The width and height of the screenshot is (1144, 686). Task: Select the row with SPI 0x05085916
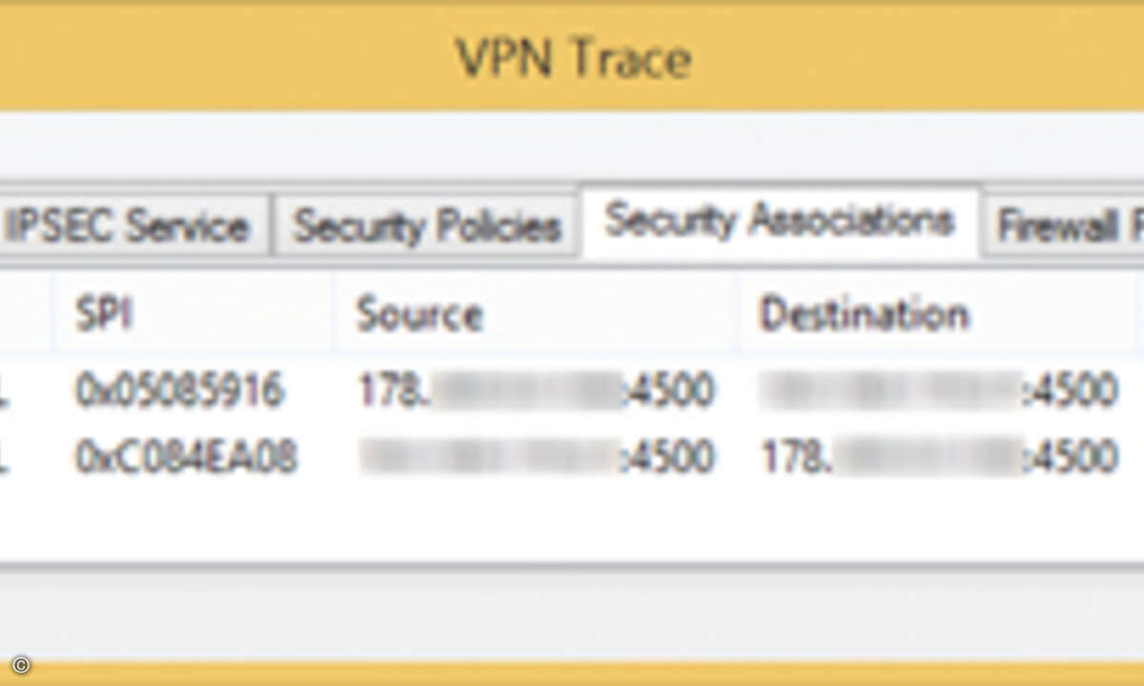[572, 391]
